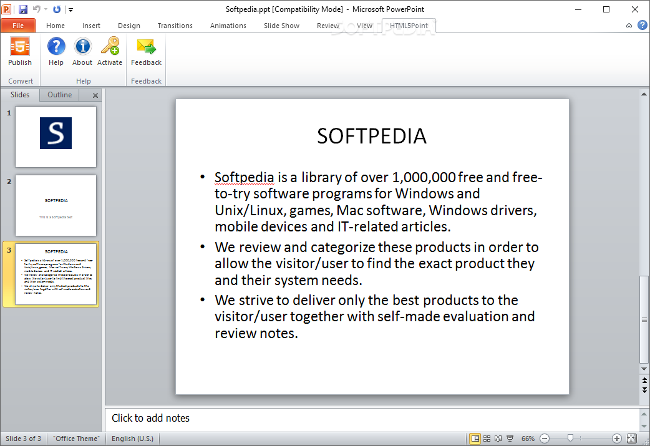Switch to Normal view
Image resolution: width=650 pixels, height=446 pixels.
coord(475,439)
